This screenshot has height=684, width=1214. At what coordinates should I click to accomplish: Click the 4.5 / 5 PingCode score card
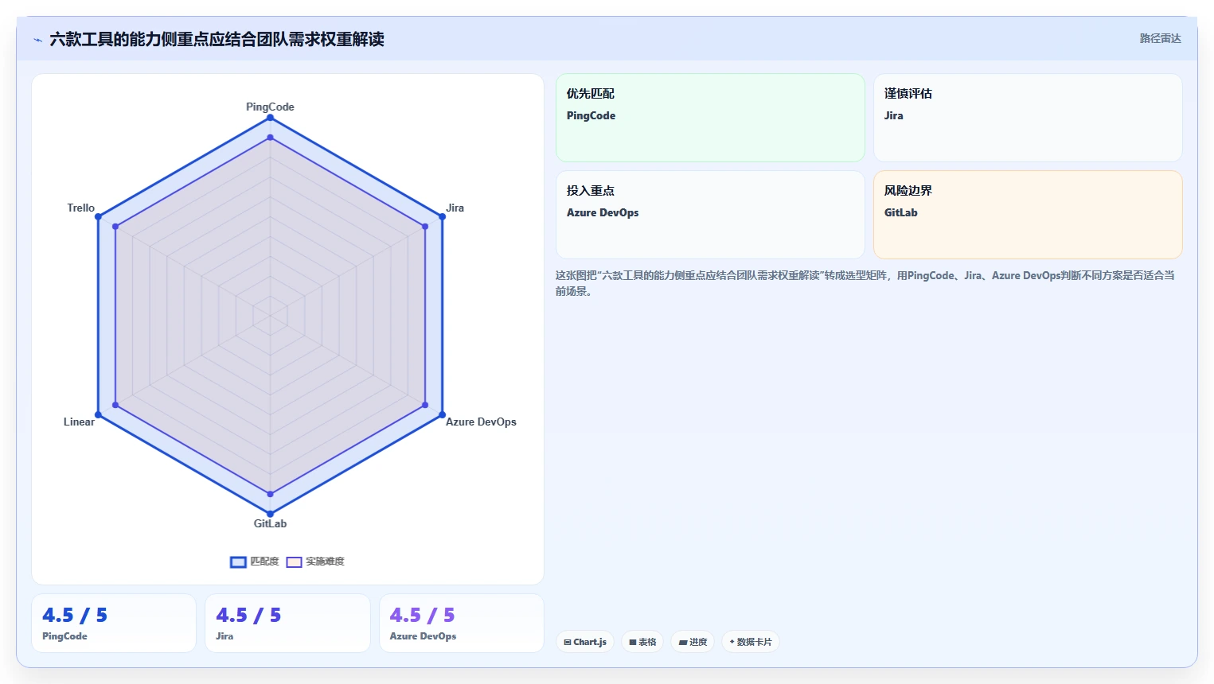[114, 623]
